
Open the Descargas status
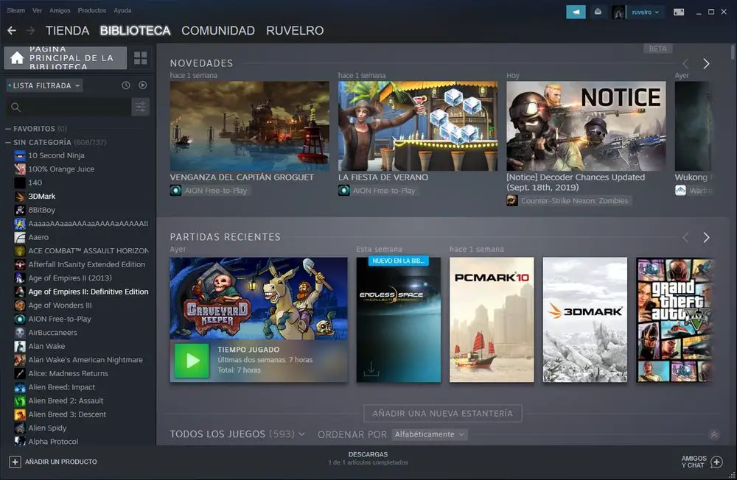(x=368, y=459)
